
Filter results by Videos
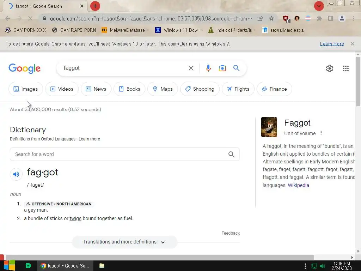(62, 89)
